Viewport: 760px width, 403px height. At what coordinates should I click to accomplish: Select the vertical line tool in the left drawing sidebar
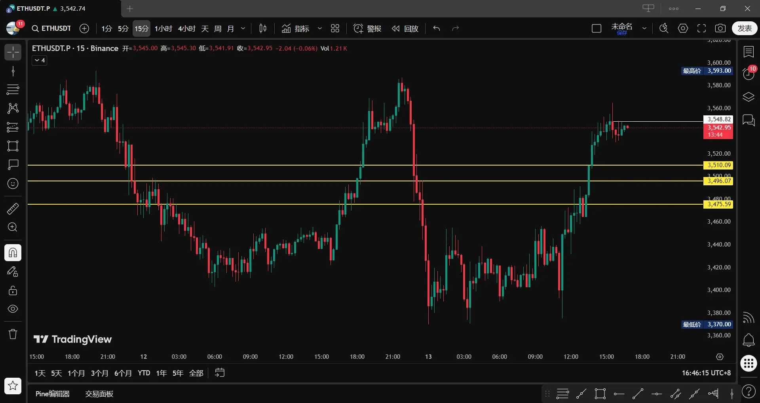(x=13, y=71)
